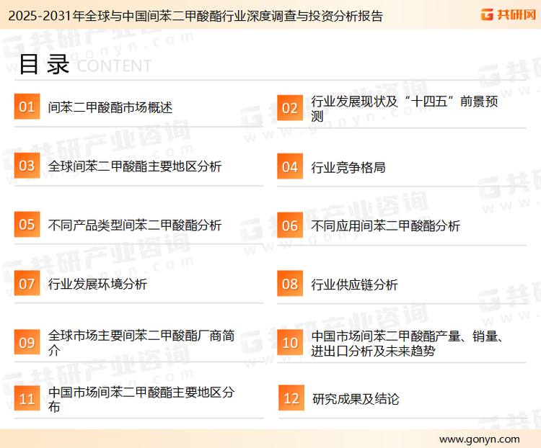Viewport: 541px width, 448px height.
Task: Select entry 全球市场主要间苯二甲酸酯厂商简介
Action: (x=141, y=343)
